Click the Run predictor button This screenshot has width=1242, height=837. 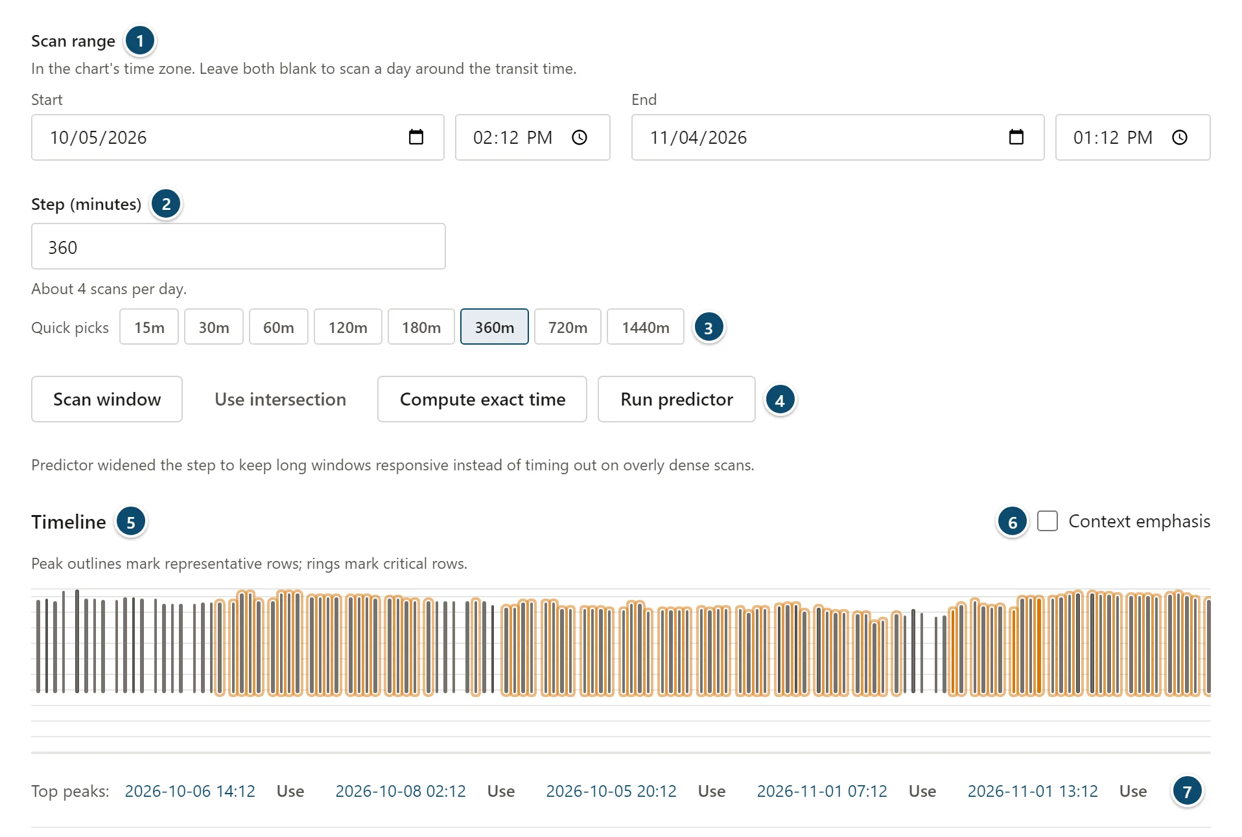click(677, 399)
